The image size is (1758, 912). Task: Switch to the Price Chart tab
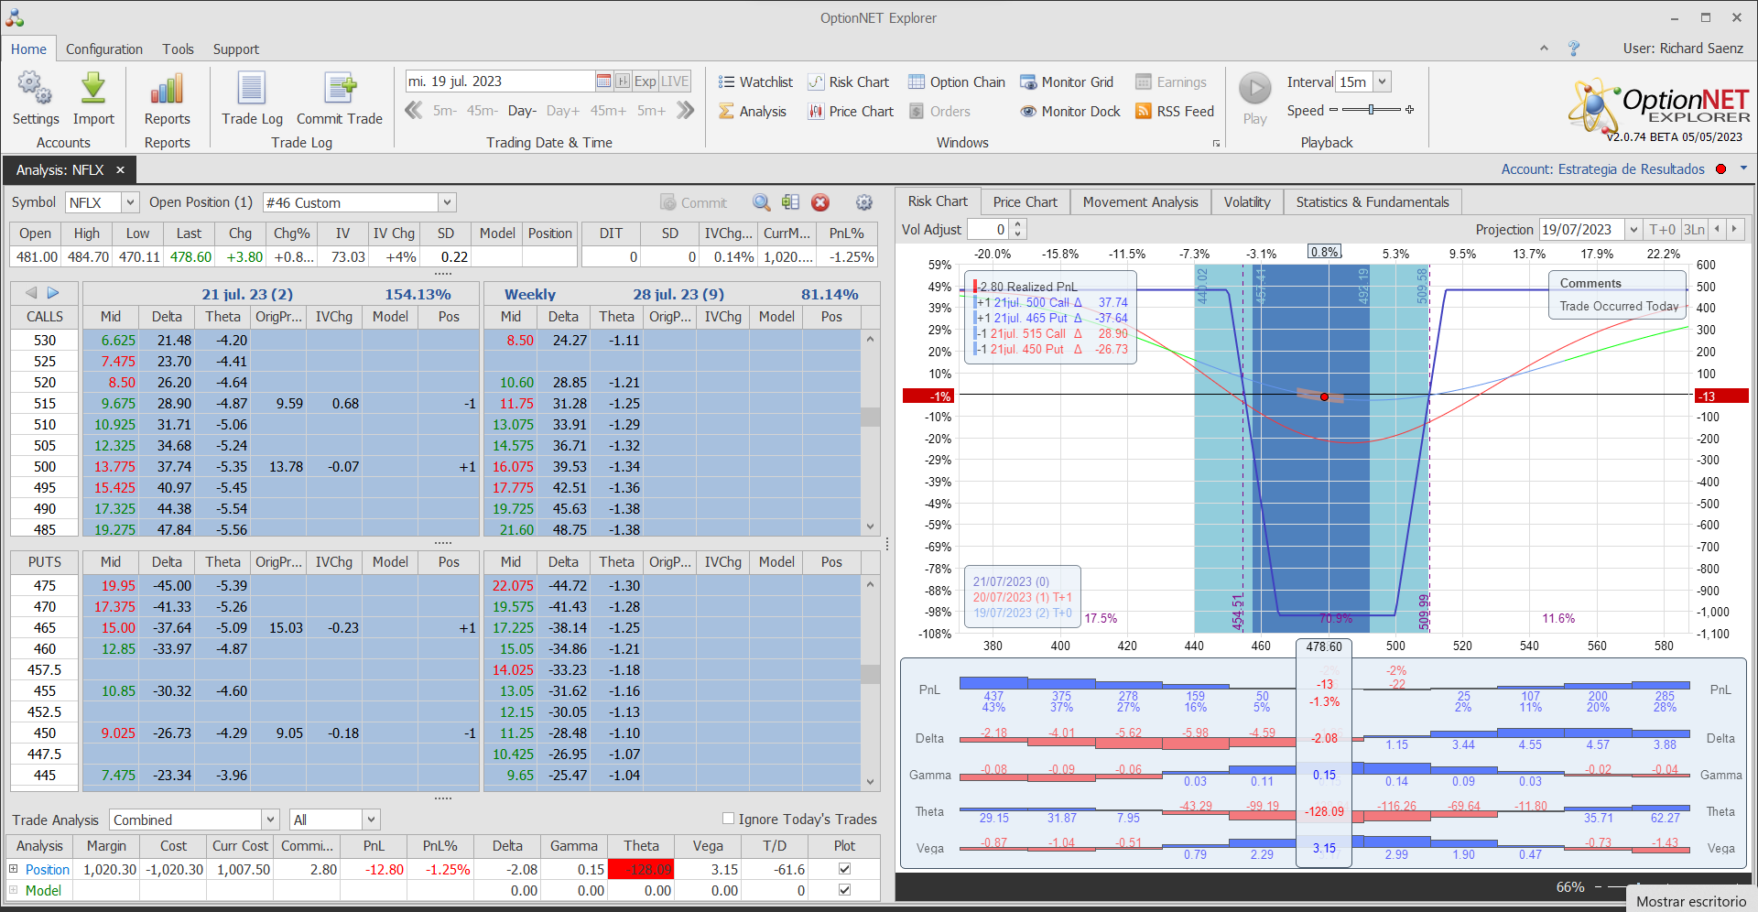coord(1025,202)
